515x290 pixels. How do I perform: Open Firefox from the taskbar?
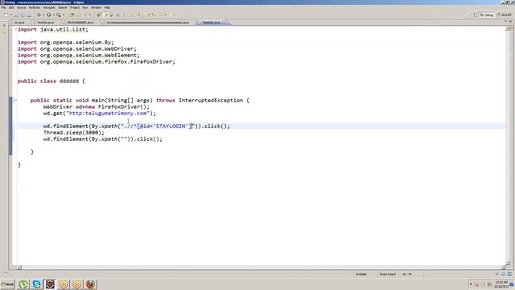91,284
